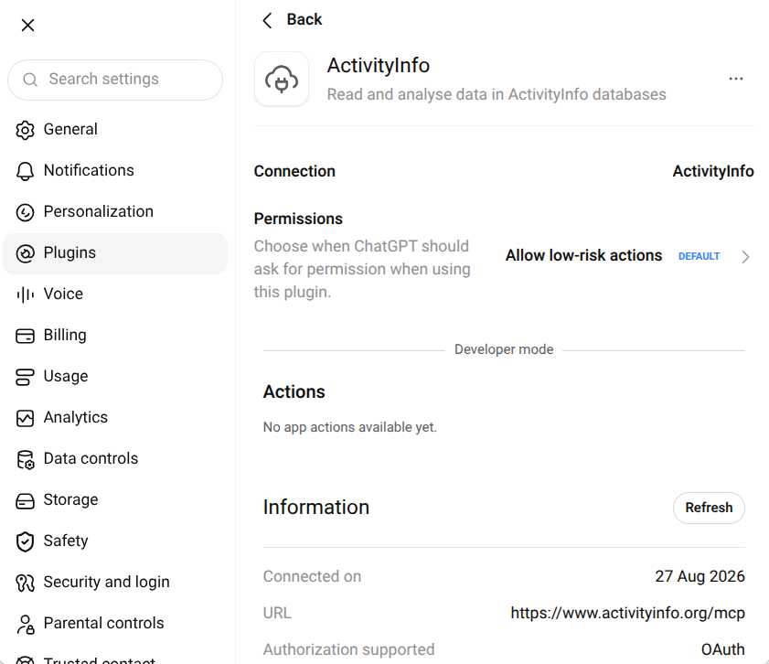Open Voice settings
Screen dimensions: 769x664
115,295
